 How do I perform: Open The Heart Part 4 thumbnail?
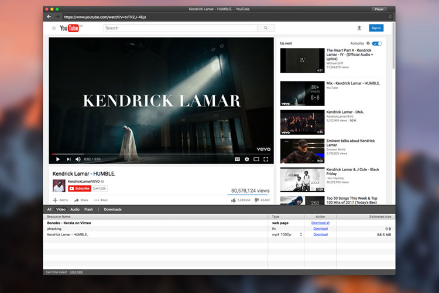pyautogui.click(x=303, y=60)
